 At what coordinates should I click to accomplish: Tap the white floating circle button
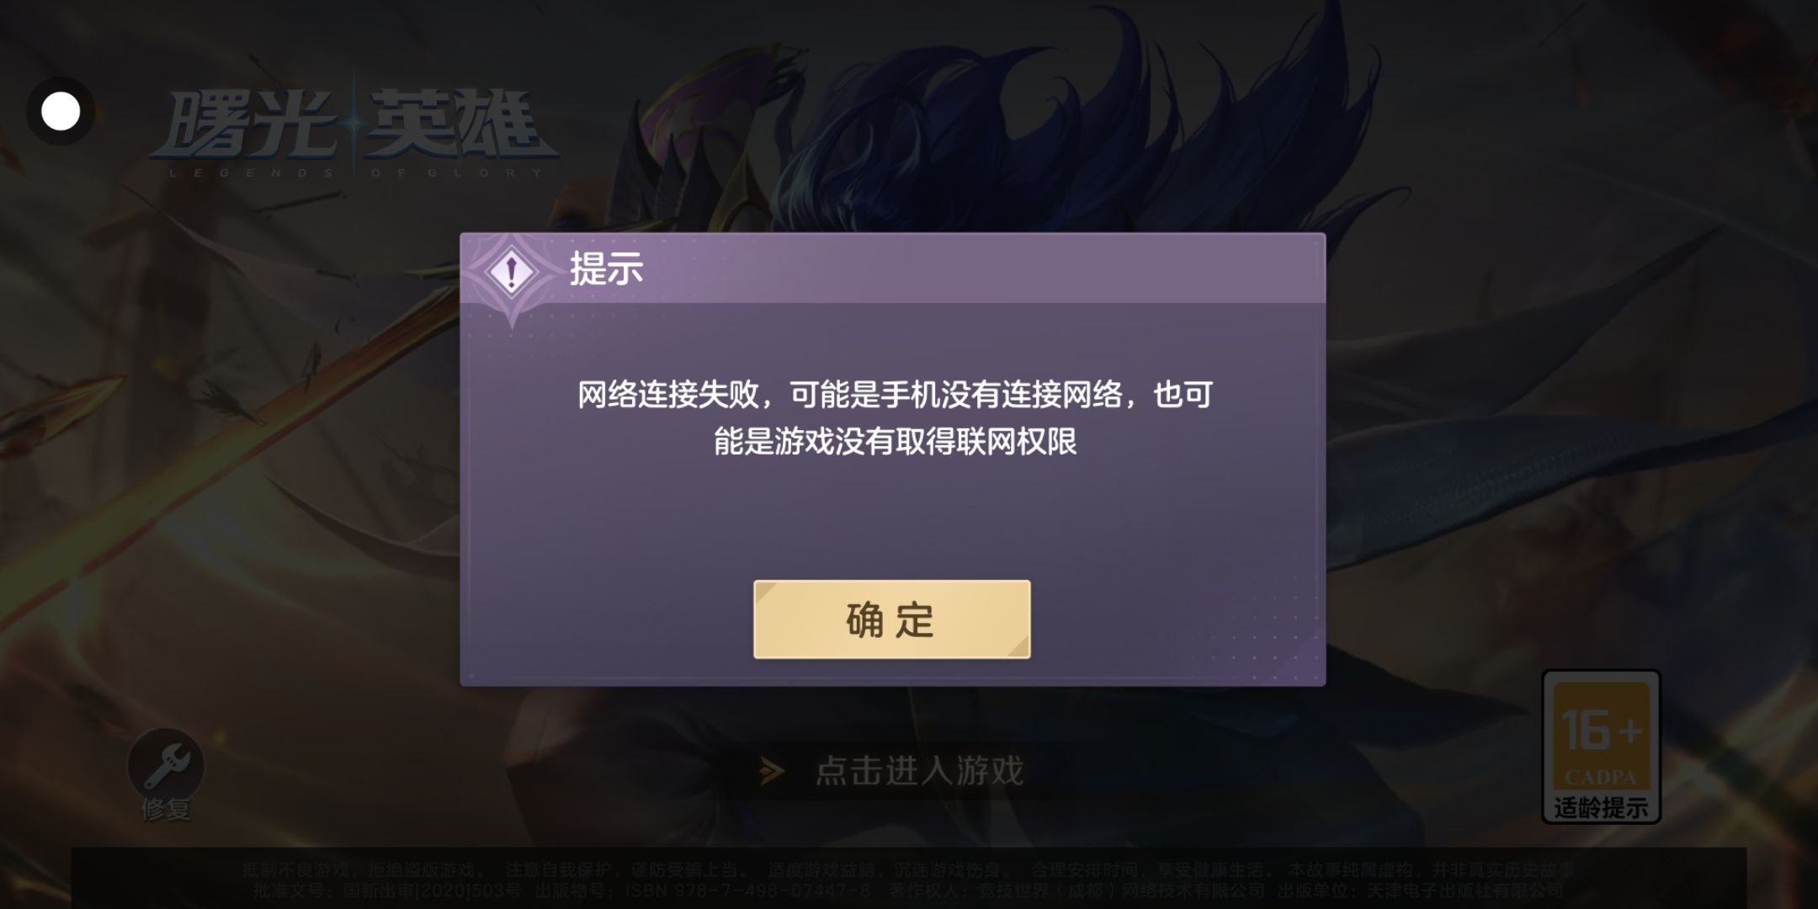coord(61,111)
